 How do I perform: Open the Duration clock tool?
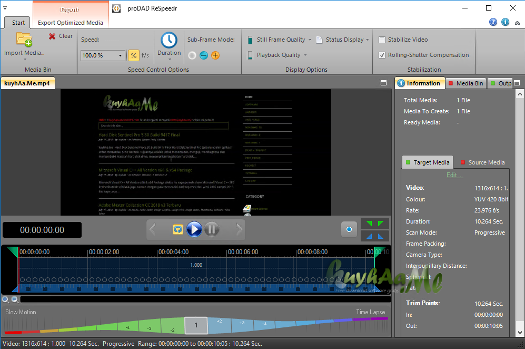pyautogui.click(x=169, y=40)
